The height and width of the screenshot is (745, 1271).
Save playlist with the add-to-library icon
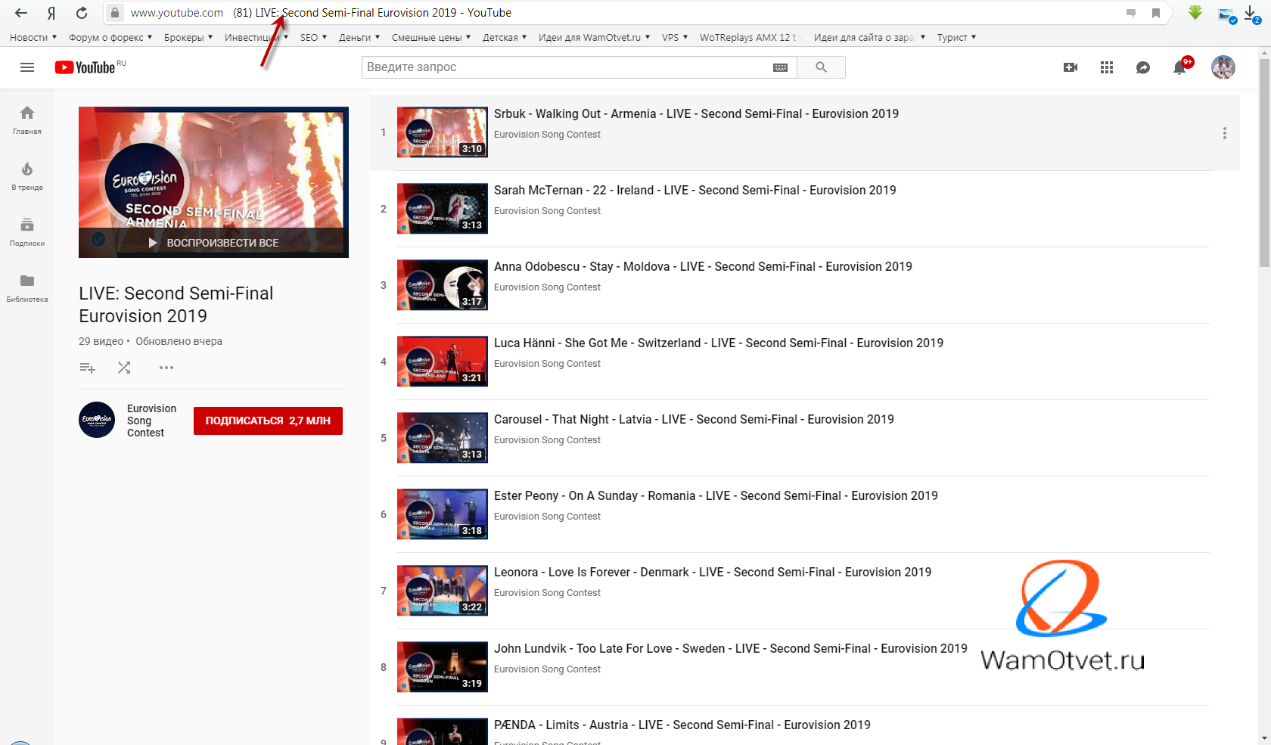tap(88, 368)
